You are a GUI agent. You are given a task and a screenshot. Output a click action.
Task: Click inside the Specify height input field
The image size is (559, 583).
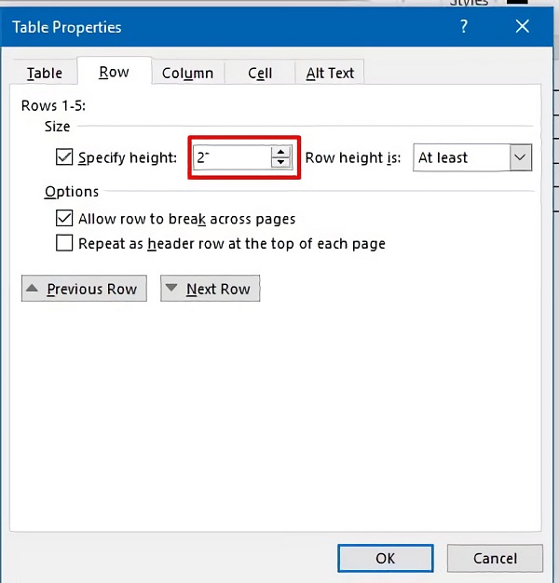(231, 157)
